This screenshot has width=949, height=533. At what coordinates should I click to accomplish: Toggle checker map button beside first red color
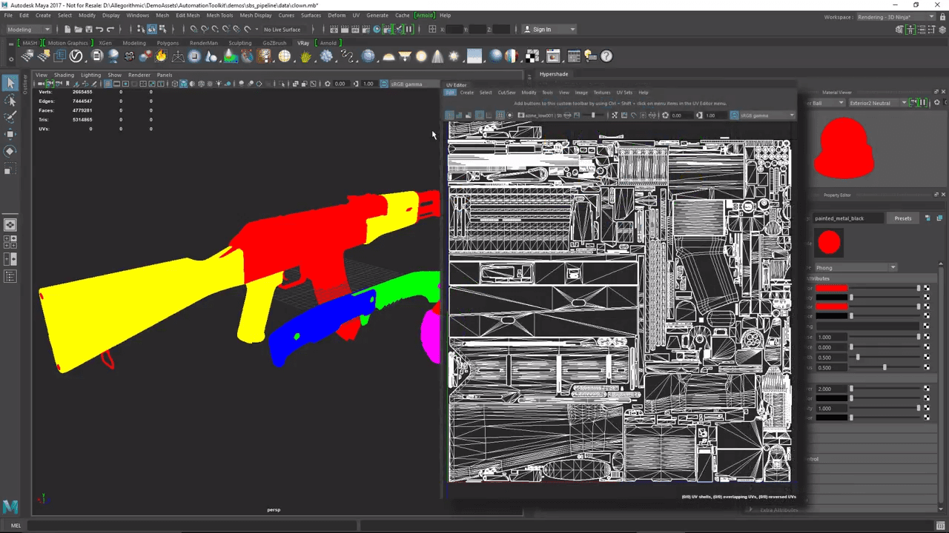926,288
